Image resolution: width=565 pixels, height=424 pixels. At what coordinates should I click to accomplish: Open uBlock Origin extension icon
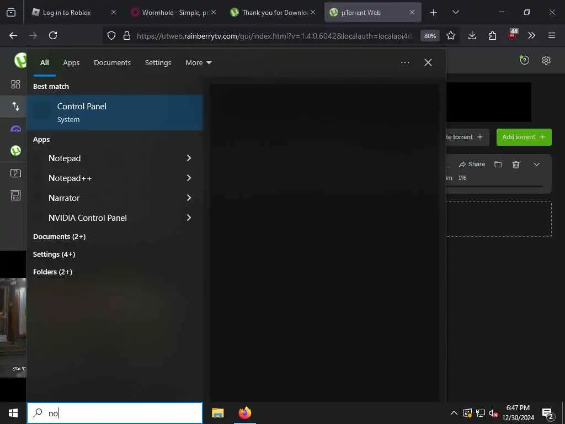tap(513, 35)
